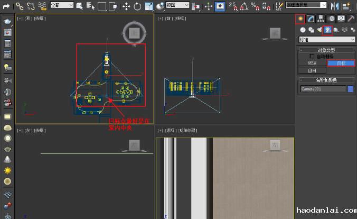This screenshot has height=219, width=357.
Task: Open the 全部 selection filter dropdown
Action: click(x=62, y=5)
